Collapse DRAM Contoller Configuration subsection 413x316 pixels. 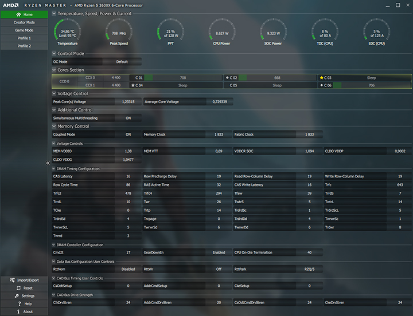[x=53, y=245]
